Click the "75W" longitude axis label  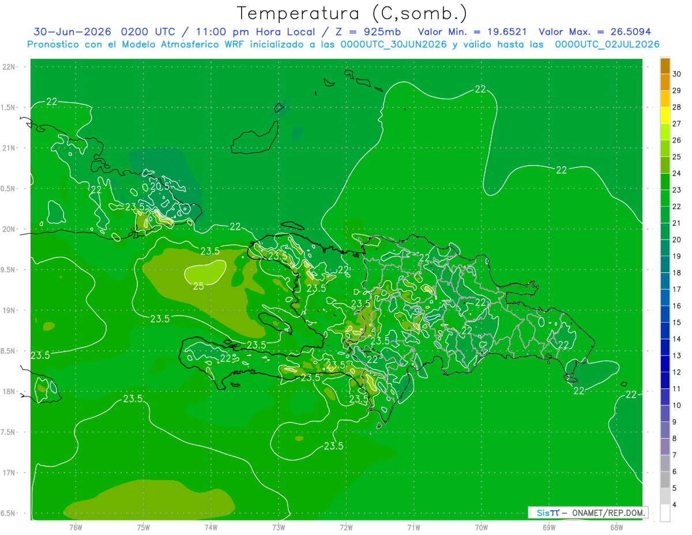144,527
